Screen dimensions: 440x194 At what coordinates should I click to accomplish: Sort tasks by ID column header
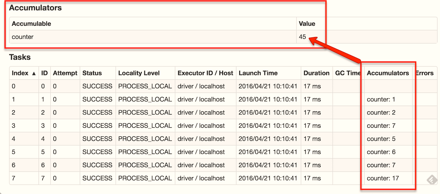44,73
